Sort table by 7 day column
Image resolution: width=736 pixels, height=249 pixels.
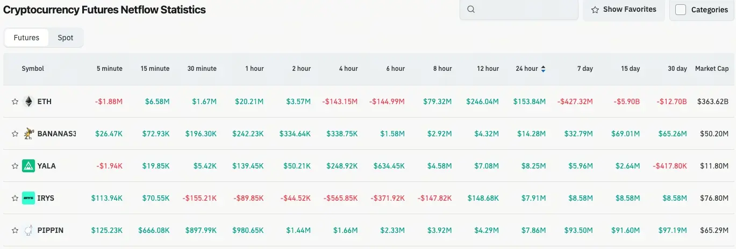point(585,69)
